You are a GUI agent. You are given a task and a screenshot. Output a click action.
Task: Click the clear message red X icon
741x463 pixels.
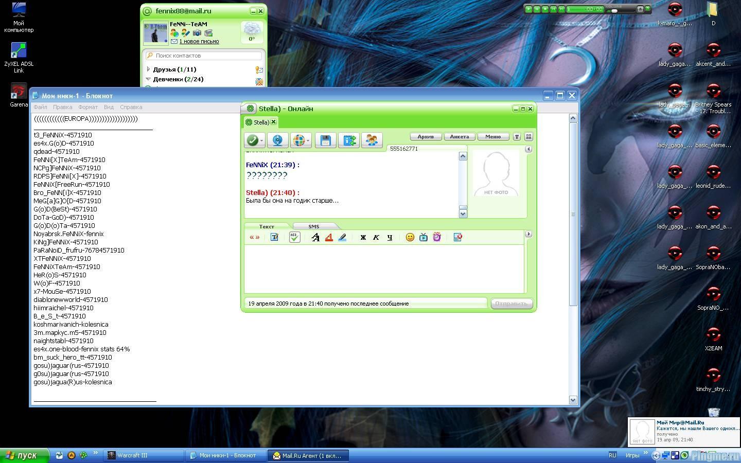pyautogui.click(x=457, y=237)
